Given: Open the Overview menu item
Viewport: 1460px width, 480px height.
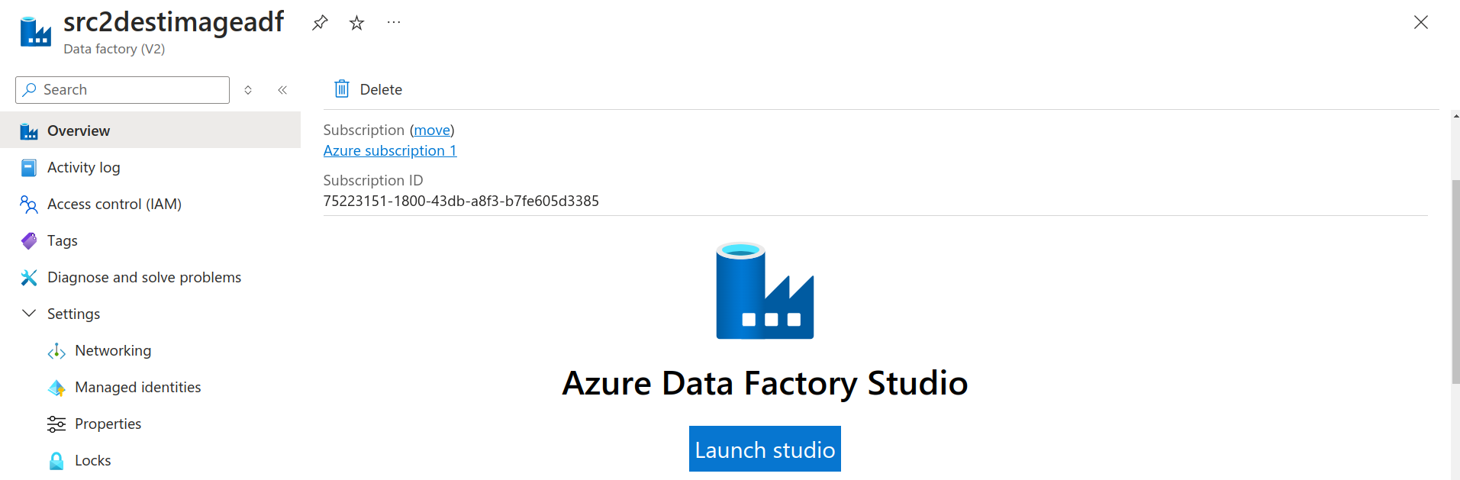Looking at the screenshot, I should 150,130.
